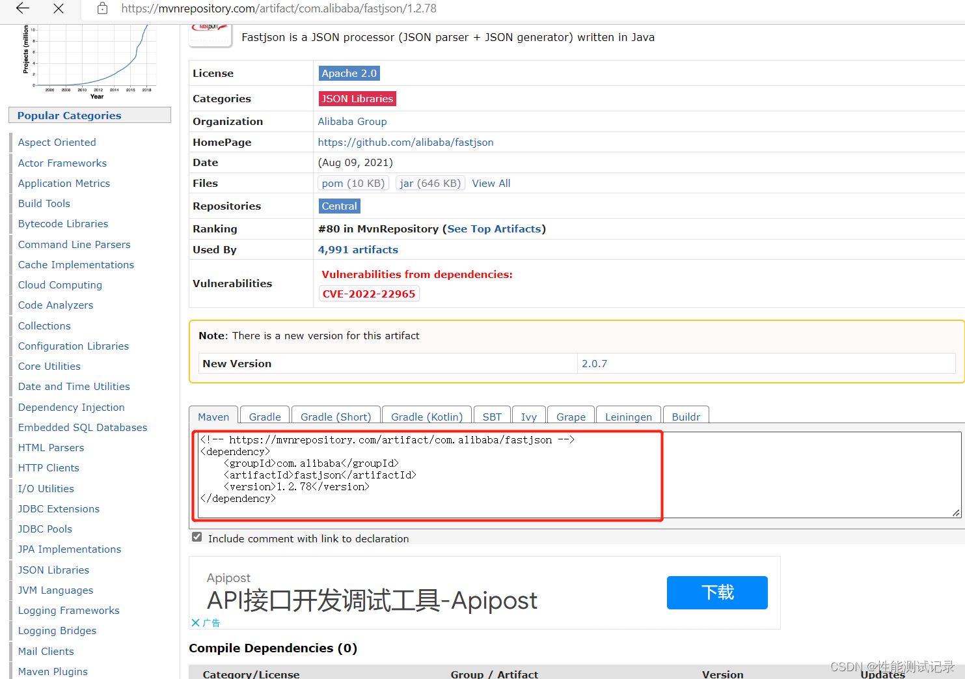Switch to the Gradle (Kotlin) tab

427,417
